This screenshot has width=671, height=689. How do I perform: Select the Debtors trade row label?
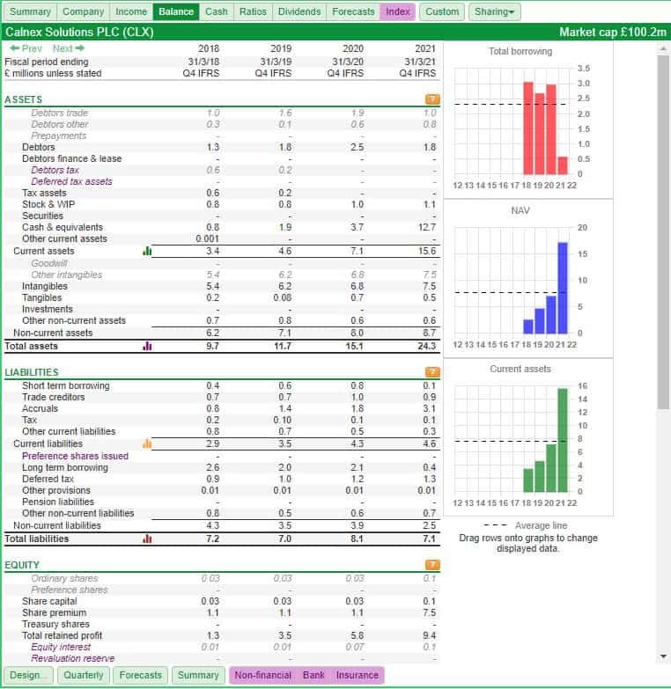[x=59, y=113]
